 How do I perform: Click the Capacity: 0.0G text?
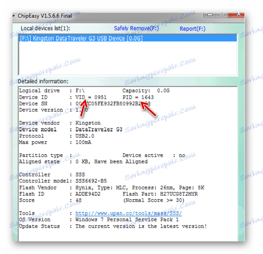tap(146, 91)
